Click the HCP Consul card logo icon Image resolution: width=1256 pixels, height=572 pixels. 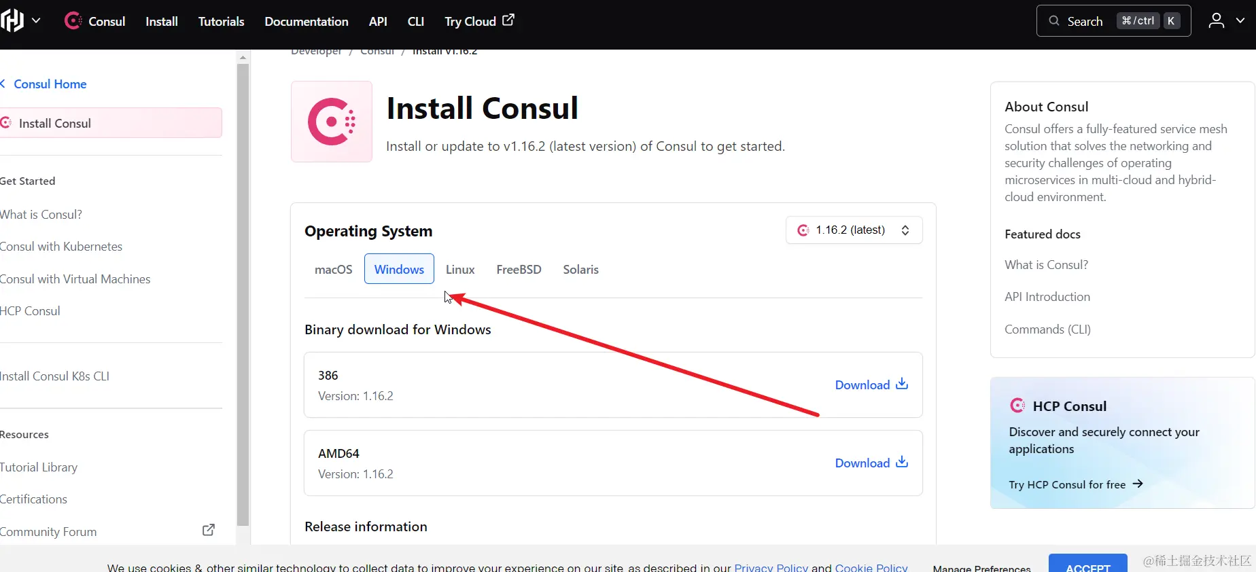coord(1017,406)
